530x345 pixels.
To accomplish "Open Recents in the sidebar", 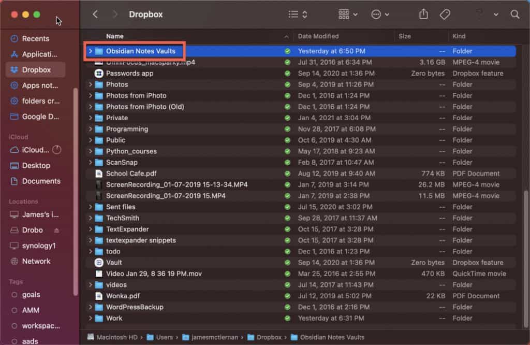I will 36,38.
